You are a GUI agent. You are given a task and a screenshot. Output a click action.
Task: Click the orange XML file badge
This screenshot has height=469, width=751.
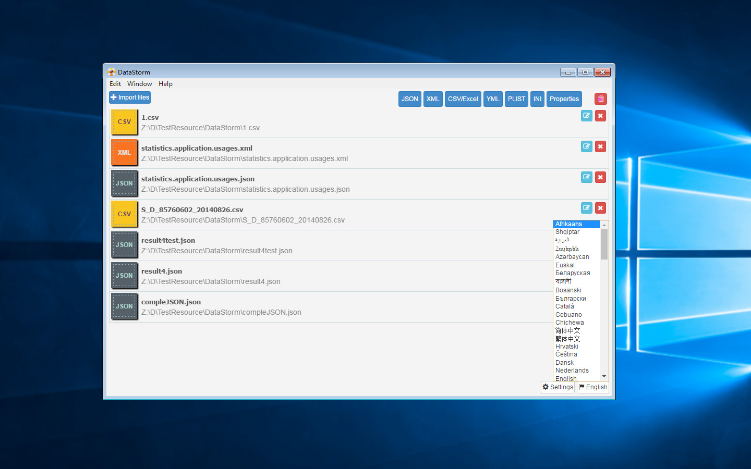[124, 153]
